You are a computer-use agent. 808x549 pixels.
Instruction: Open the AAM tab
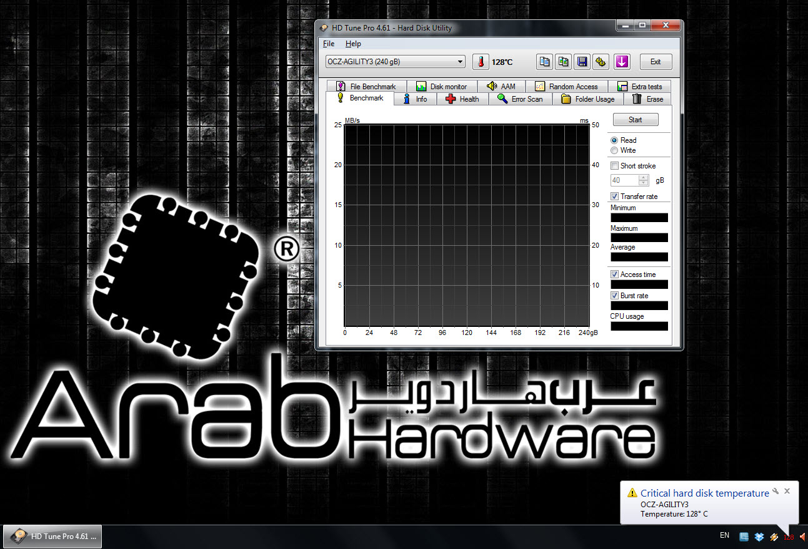pyautogui.click(x=501, y=87)
